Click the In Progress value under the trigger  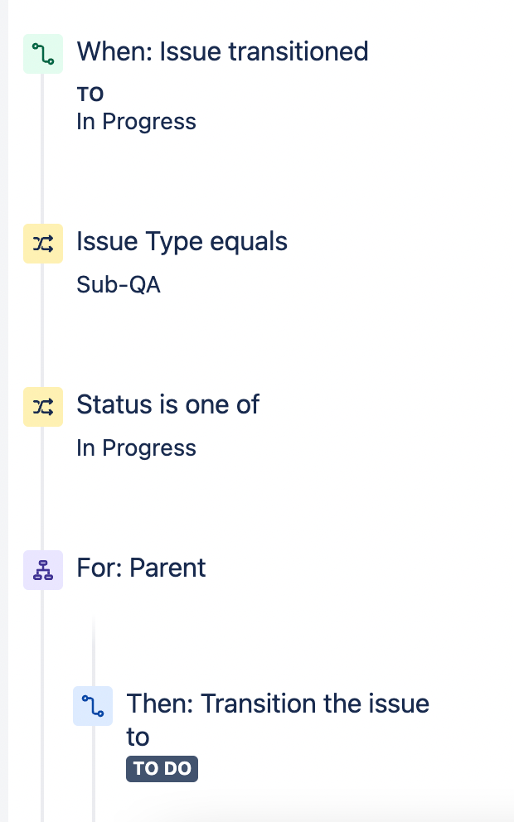tap(136, 121)
